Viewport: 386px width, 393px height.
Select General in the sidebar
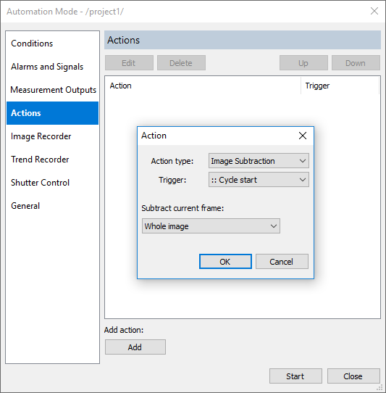point(52,206)
